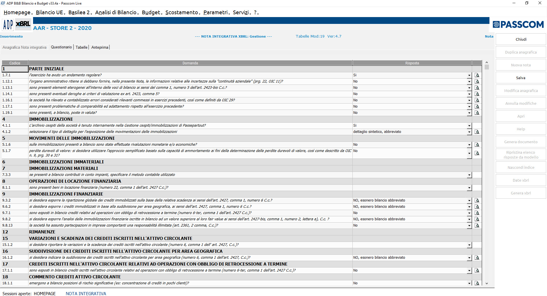Open note icon for row 1.7.1
The height and width of the screenshot is (296, 547).
(477, 75)
